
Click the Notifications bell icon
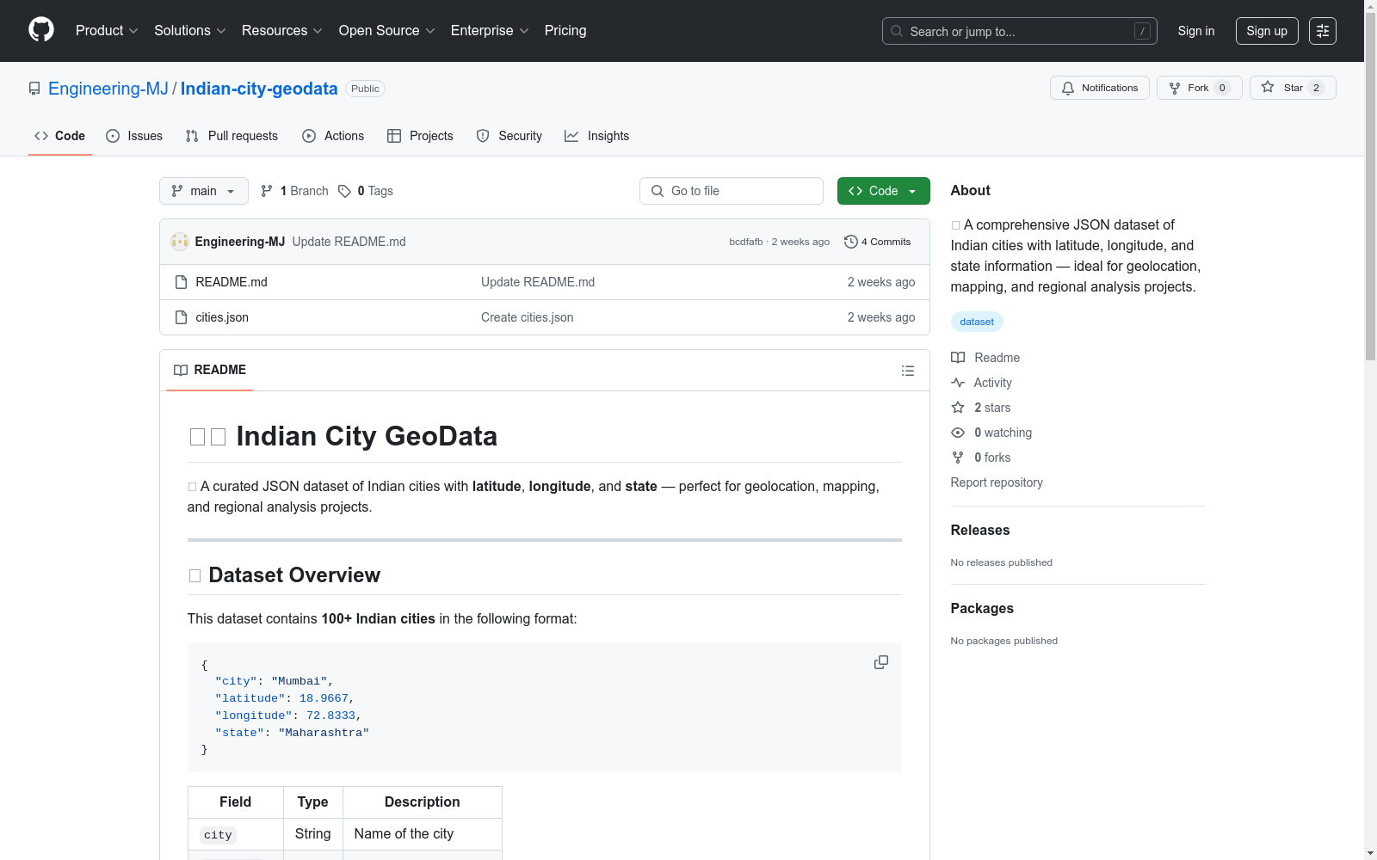point(1068,88)
